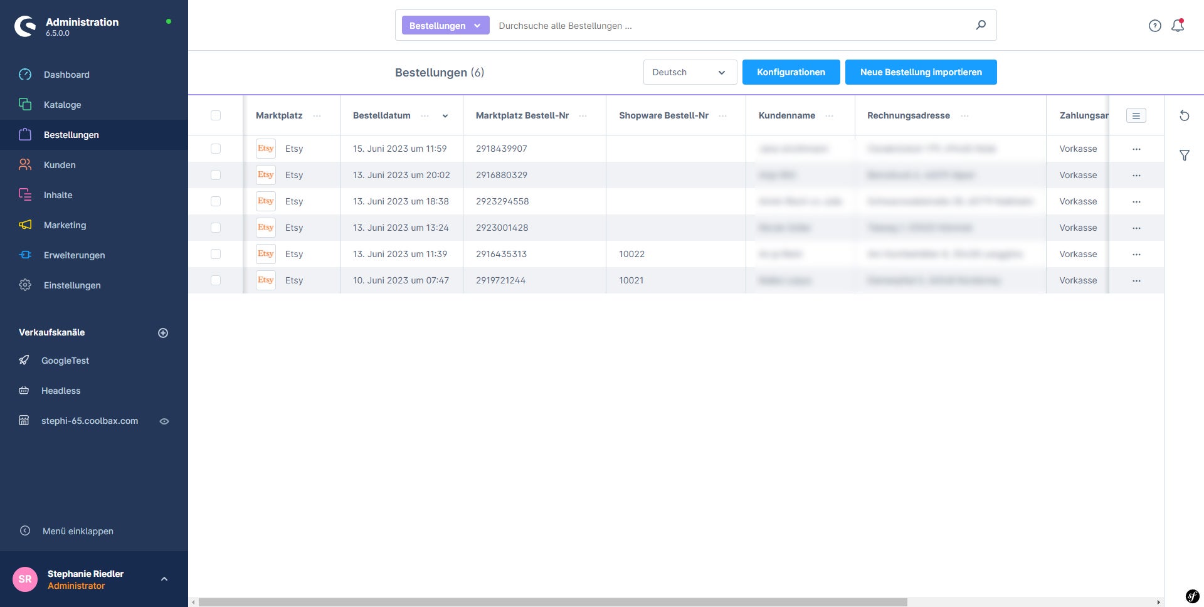
Task: Click the scrollbar right arrow
Action: click(x=1158, y=602)
